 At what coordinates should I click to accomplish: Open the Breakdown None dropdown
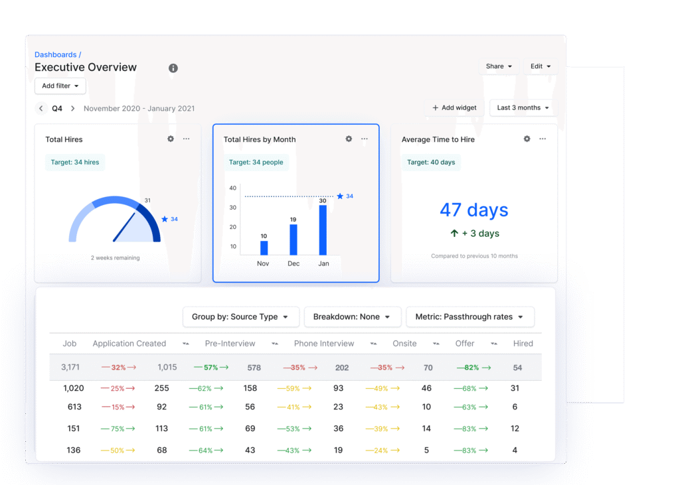point(353,316)
